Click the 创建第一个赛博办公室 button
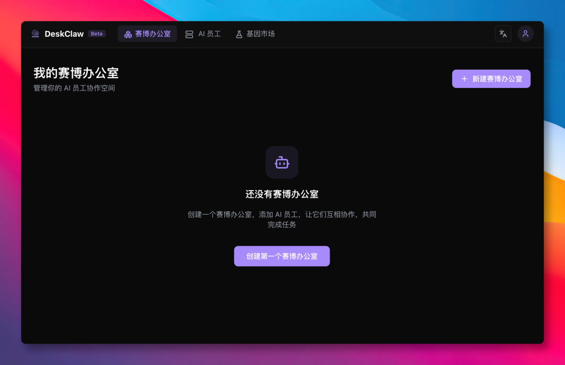The height and width of the screenshot is (365, 565). pyautogui.click(x=282, y=256)
